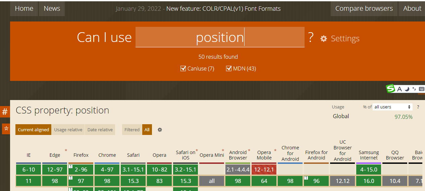
Task: Click the gear icon next to Settings
Action: coord(324,39)
